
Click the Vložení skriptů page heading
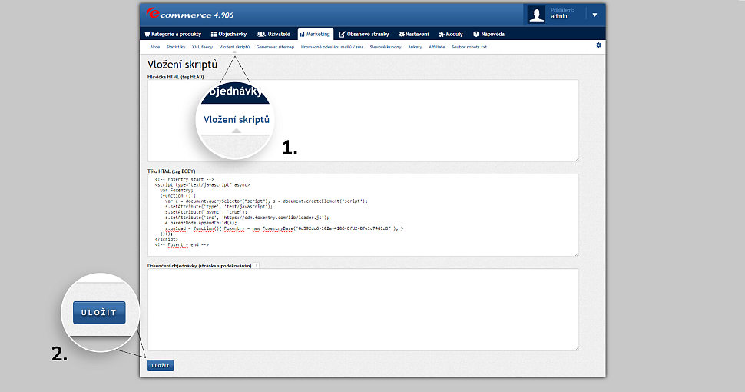pyautogui.click(x=182, y=65)
